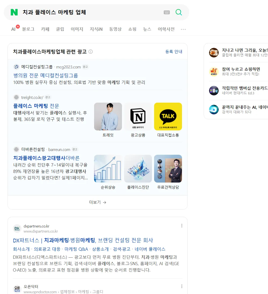The width and height of the screenshot is (268, 294).
Task: Click the 광고 badge next to mcg2023.com
Action: tap(85, 67)
